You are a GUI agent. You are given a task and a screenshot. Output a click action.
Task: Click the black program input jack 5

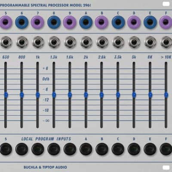6,149
